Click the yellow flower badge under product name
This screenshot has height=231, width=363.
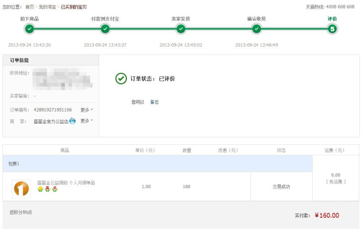[x=41, y=189]
